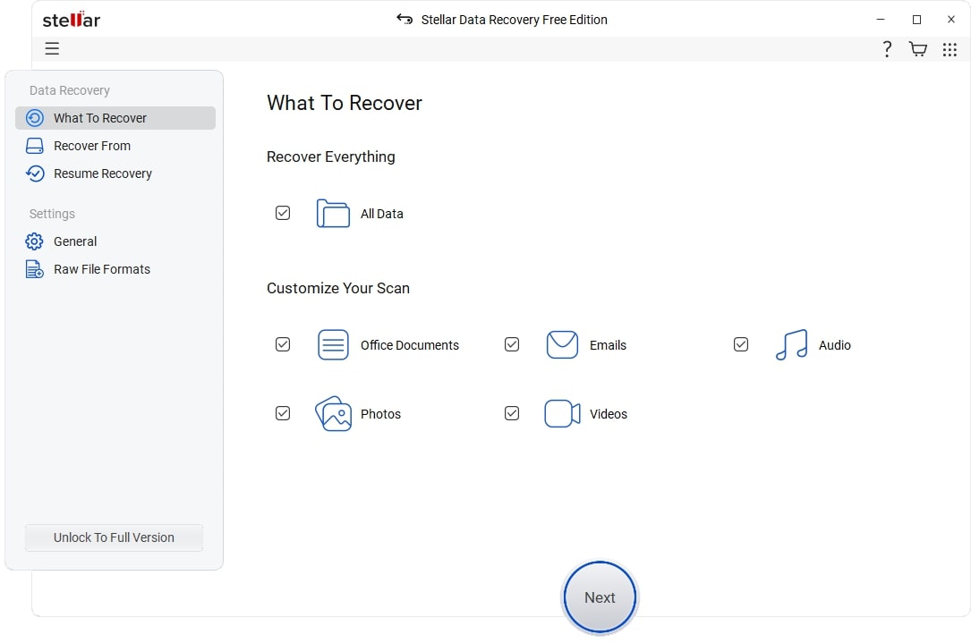Image resolution: width=971 pixels, height=643 pixels.
Task: Click the Resume Recovery icon
Action: [x=35, y=173]
